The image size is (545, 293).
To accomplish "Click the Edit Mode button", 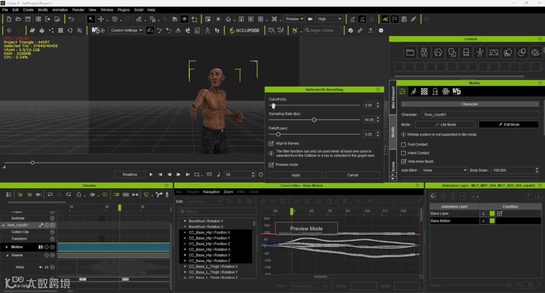I will tap(509, 124).
